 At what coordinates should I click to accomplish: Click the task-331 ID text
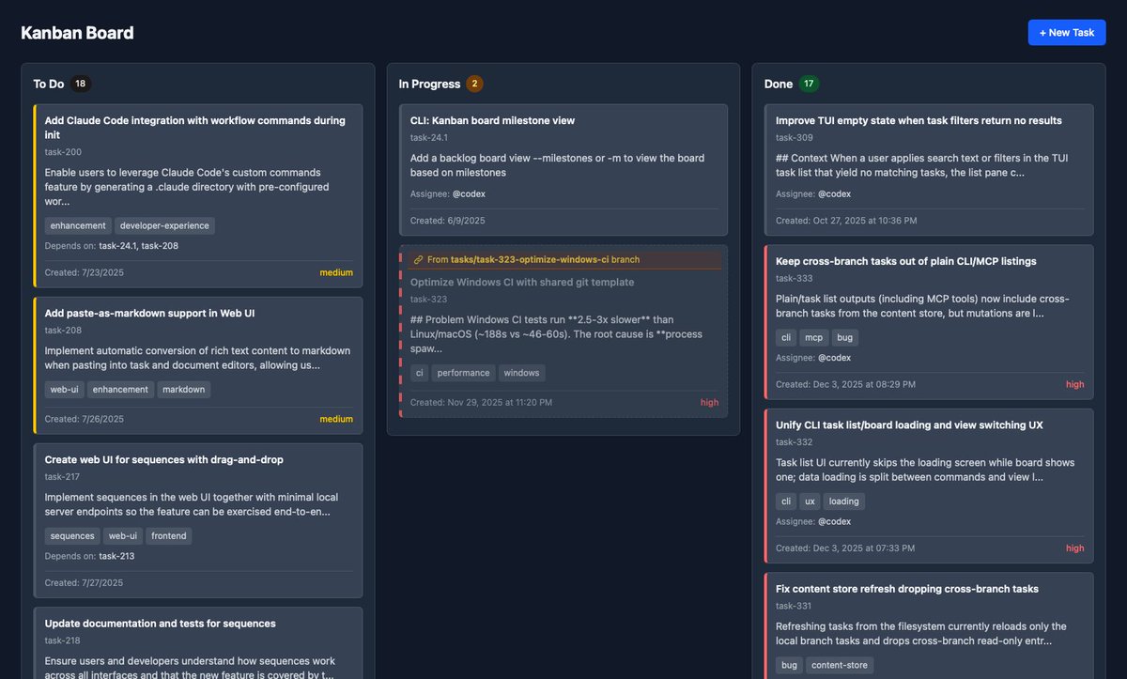[x=795, y=606]
